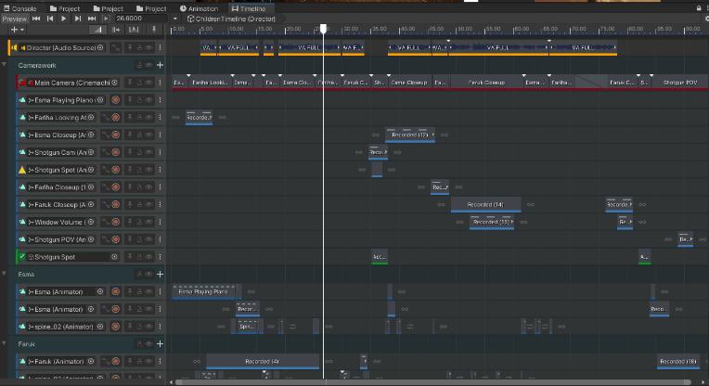Open options menu for Main Camera track
Image resolution: width=709 pixels, height=386 pixels.
pos(160,83)
